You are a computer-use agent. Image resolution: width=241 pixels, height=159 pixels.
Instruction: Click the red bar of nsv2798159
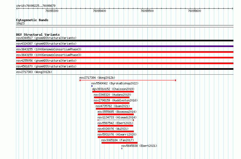[x=112, y=103]
